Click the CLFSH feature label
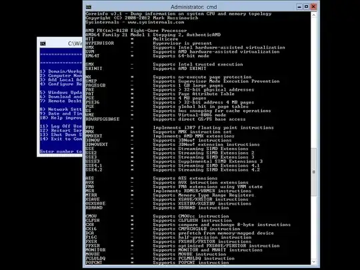The width and height of the screenshot is (360, 270). [92, 221]
